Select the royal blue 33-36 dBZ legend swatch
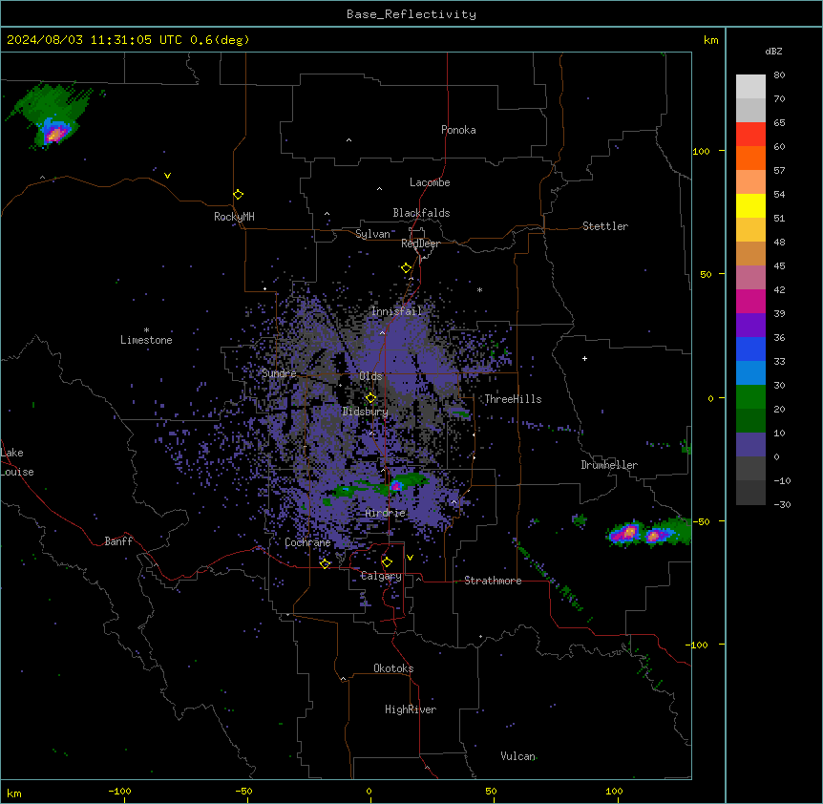 [750, 349]
